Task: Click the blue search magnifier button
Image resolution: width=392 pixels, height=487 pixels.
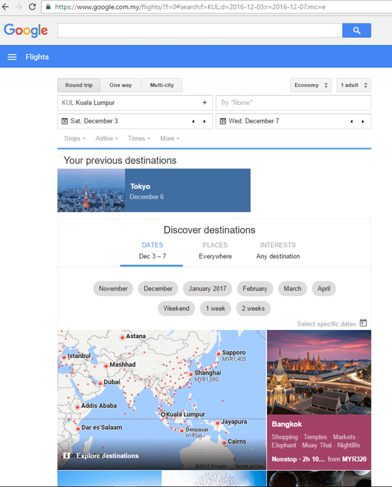Action: coord(357,31)
